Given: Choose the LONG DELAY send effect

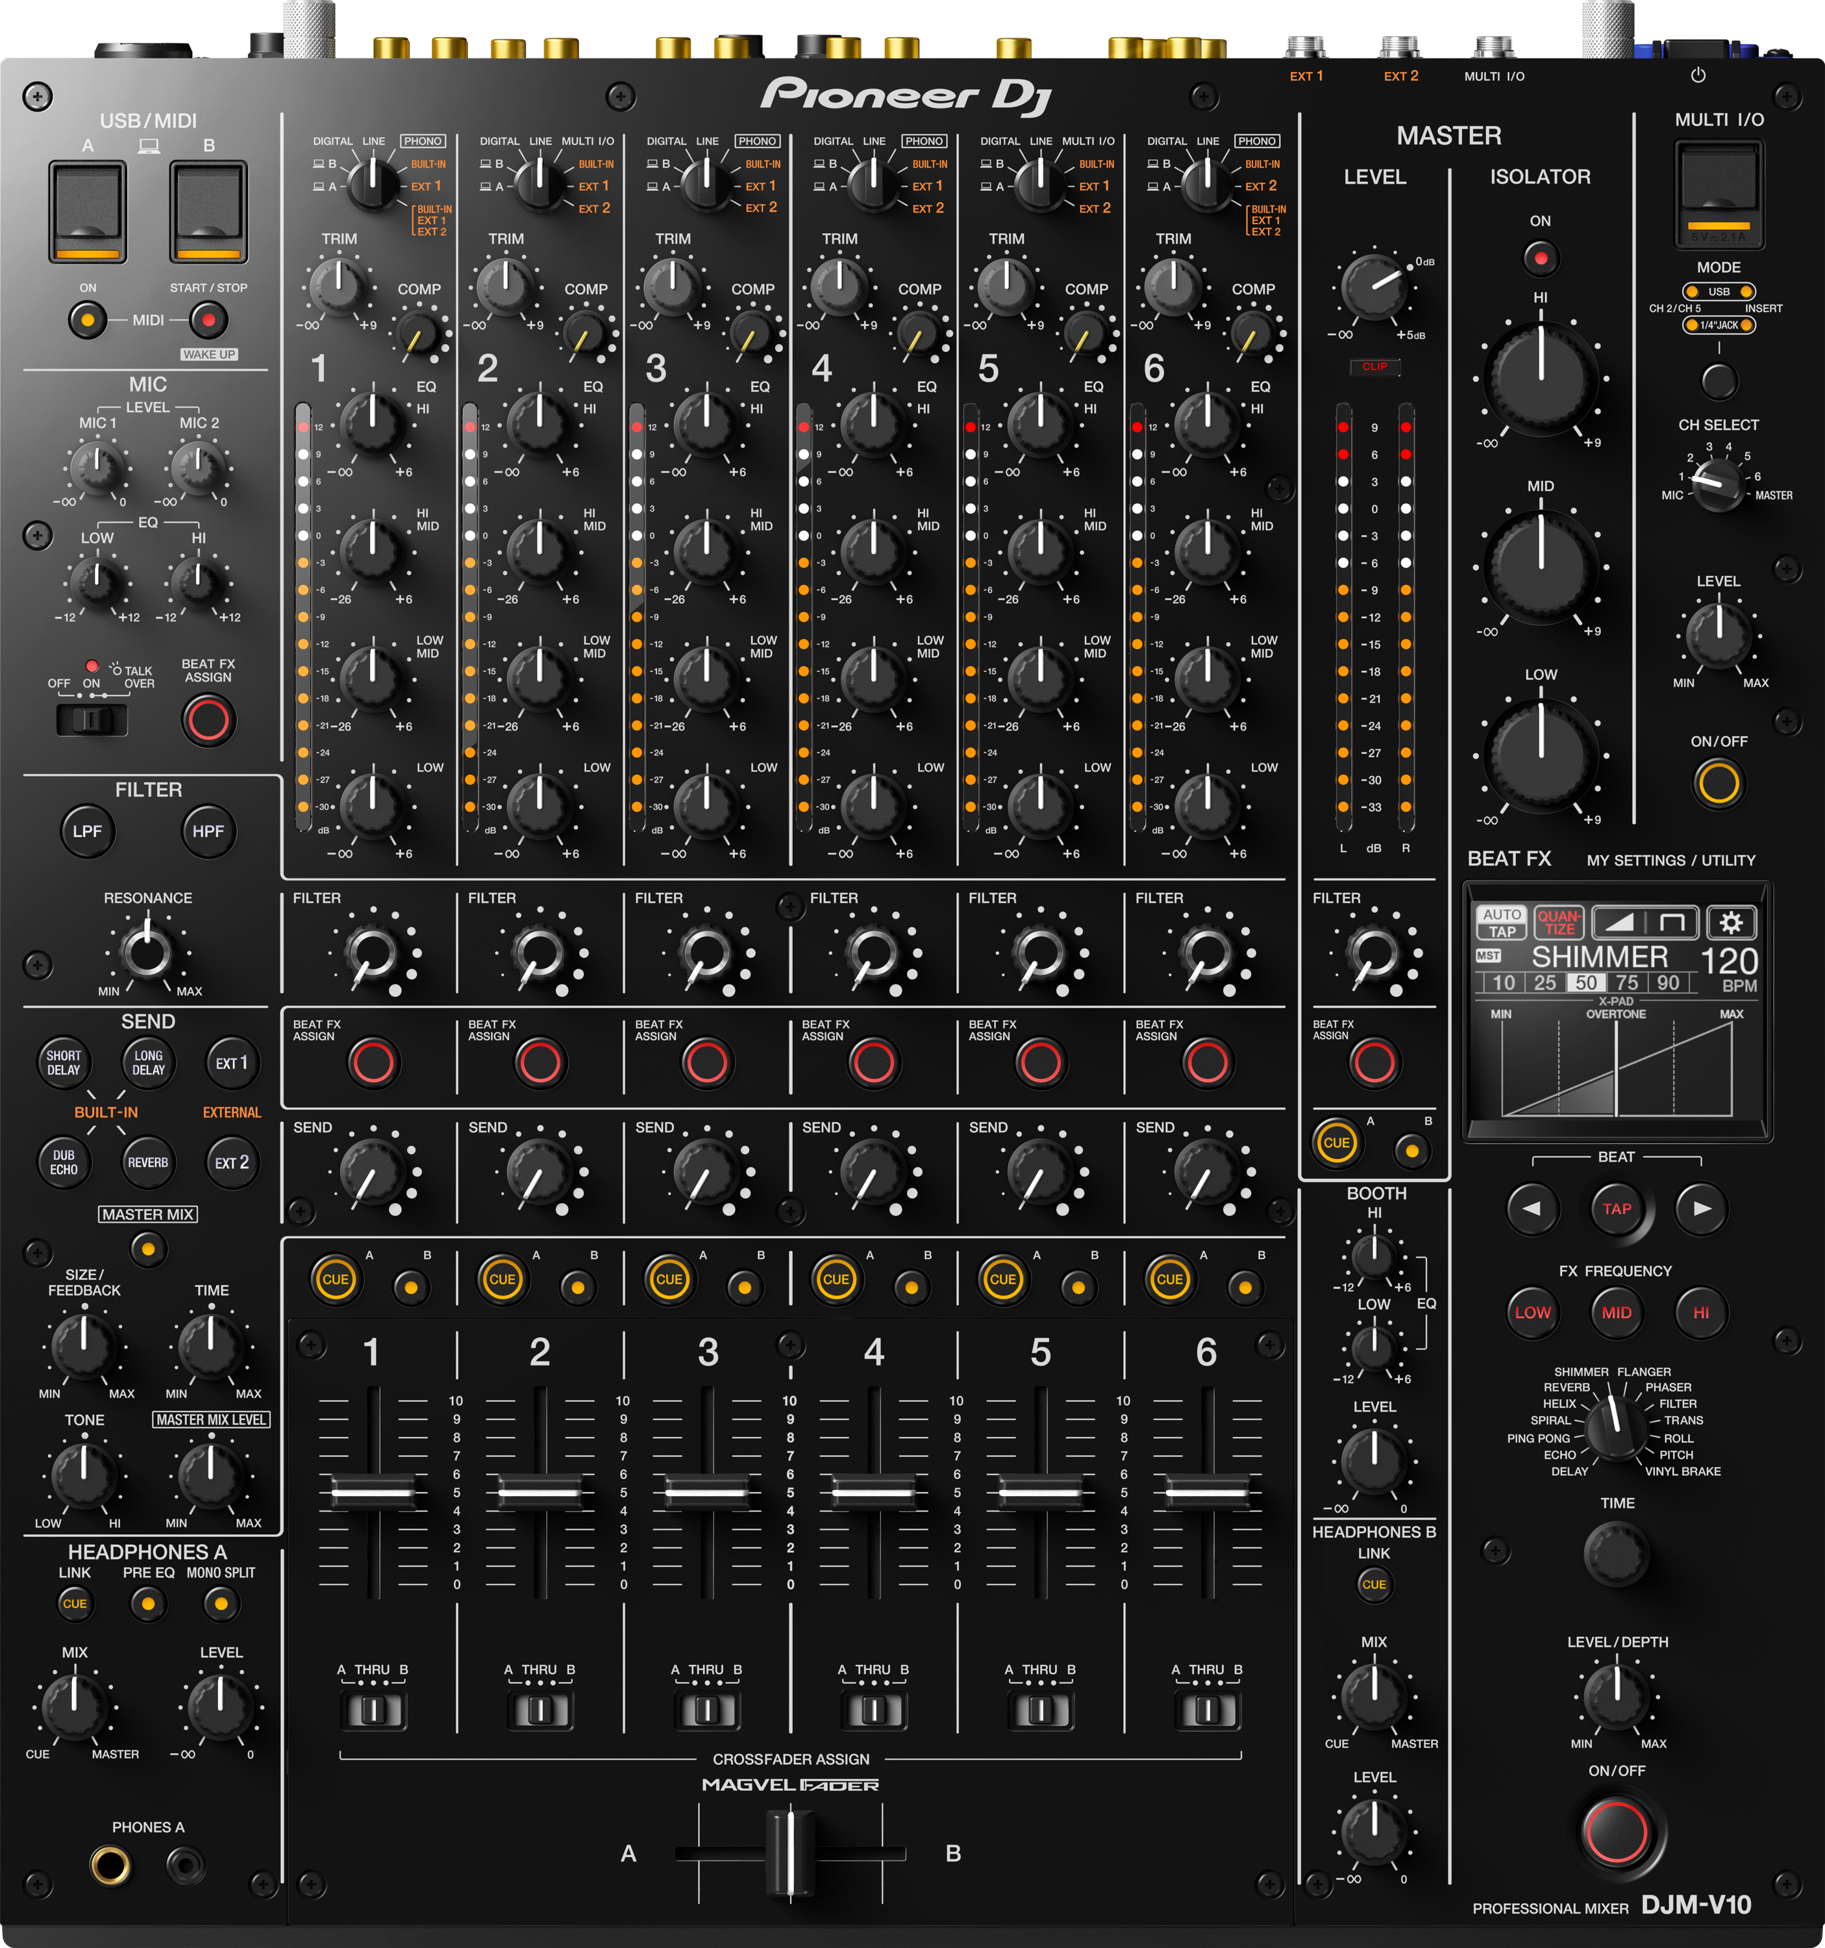Looking at the screenshot, I should click(x=148, y=1063).
